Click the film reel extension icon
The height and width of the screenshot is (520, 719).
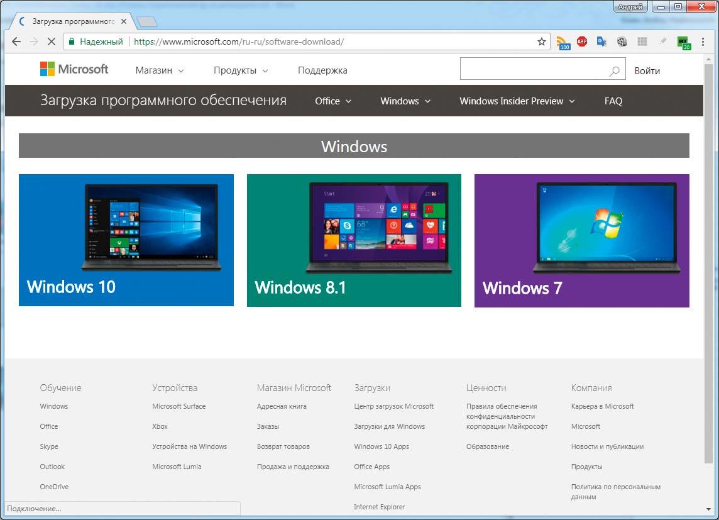622,42
